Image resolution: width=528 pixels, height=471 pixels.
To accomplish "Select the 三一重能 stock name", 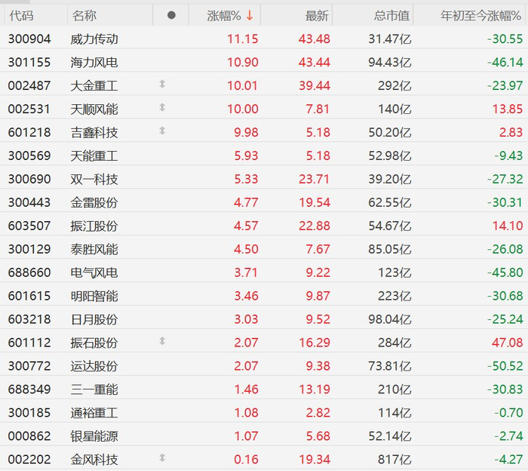I will pos(94,389).
